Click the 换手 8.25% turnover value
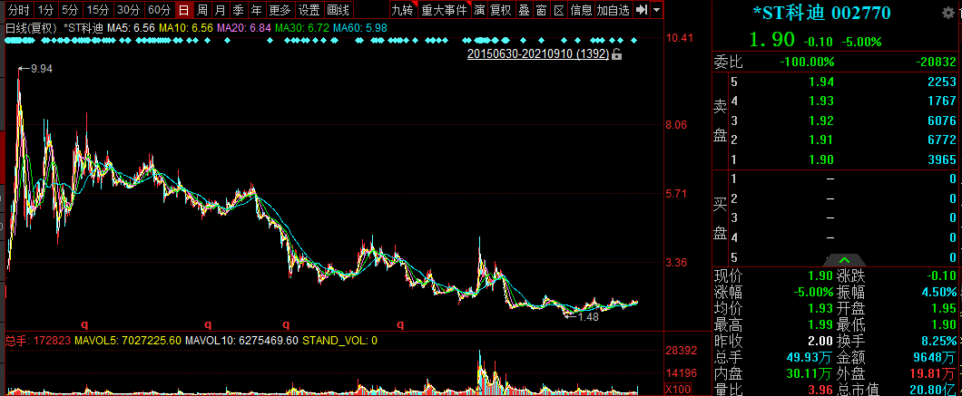Screen dimensions: 962x396 [x=937, y=342]
